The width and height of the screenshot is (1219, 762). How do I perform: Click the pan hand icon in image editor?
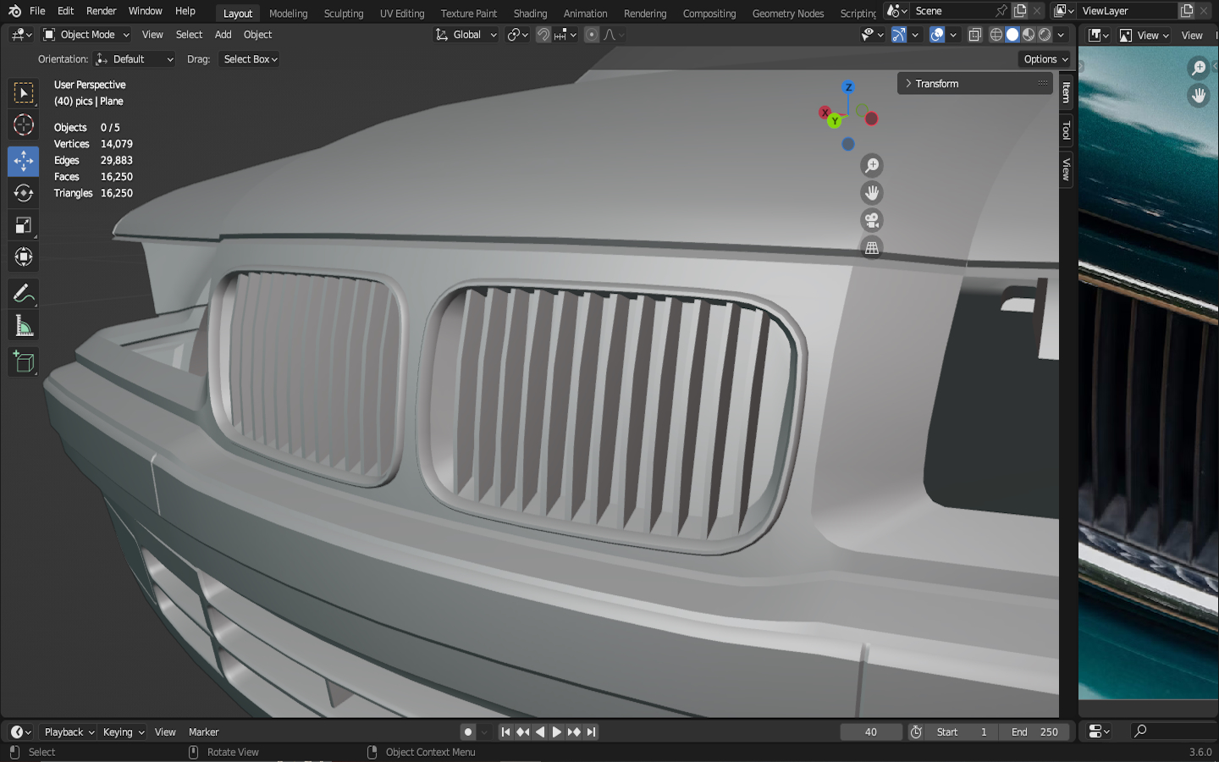point(1199,95)
